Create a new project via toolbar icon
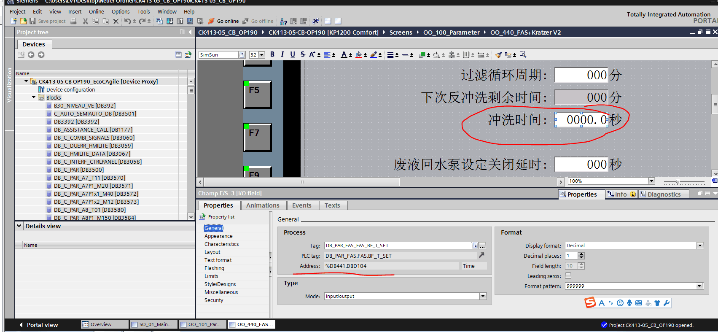The height and width of the screenshot is (332, 718). (13, 21)
